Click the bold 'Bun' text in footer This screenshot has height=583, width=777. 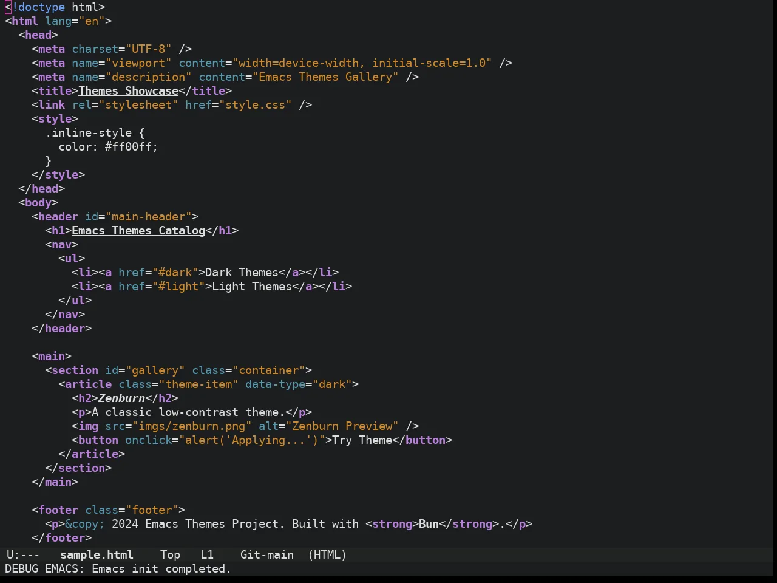429,523
